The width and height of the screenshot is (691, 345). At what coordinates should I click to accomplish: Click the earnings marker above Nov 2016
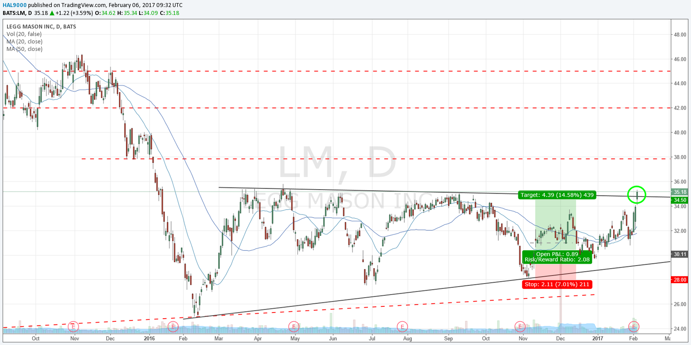(520, 326)
